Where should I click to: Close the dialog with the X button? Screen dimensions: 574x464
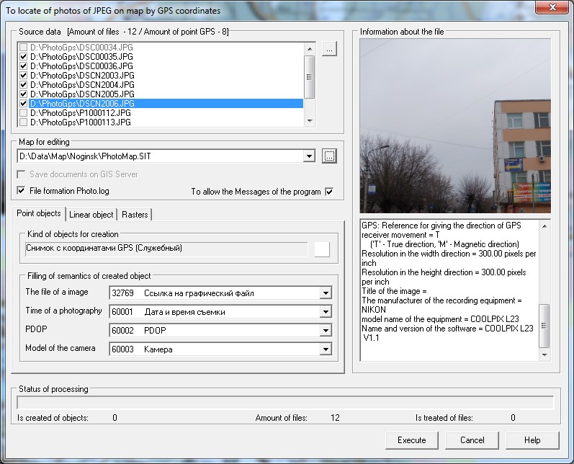[552, 7]
